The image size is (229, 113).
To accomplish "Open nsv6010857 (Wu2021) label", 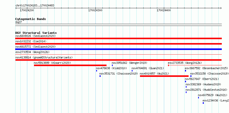I will click(x=155, y=74).
